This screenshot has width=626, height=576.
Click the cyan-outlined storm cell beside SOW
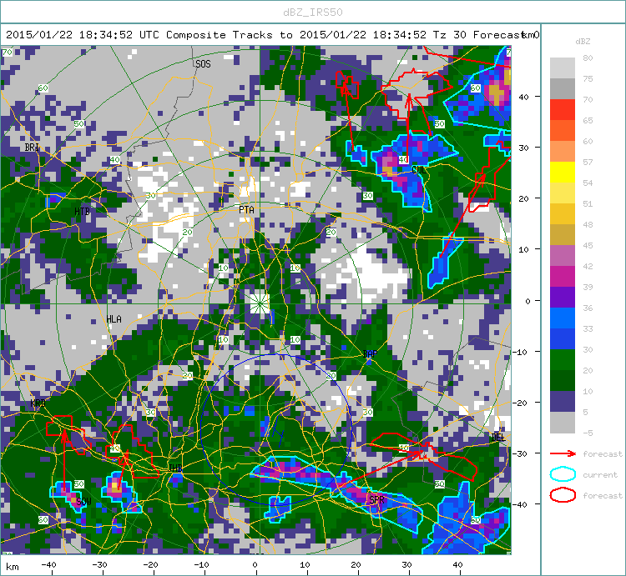[67, 494]
